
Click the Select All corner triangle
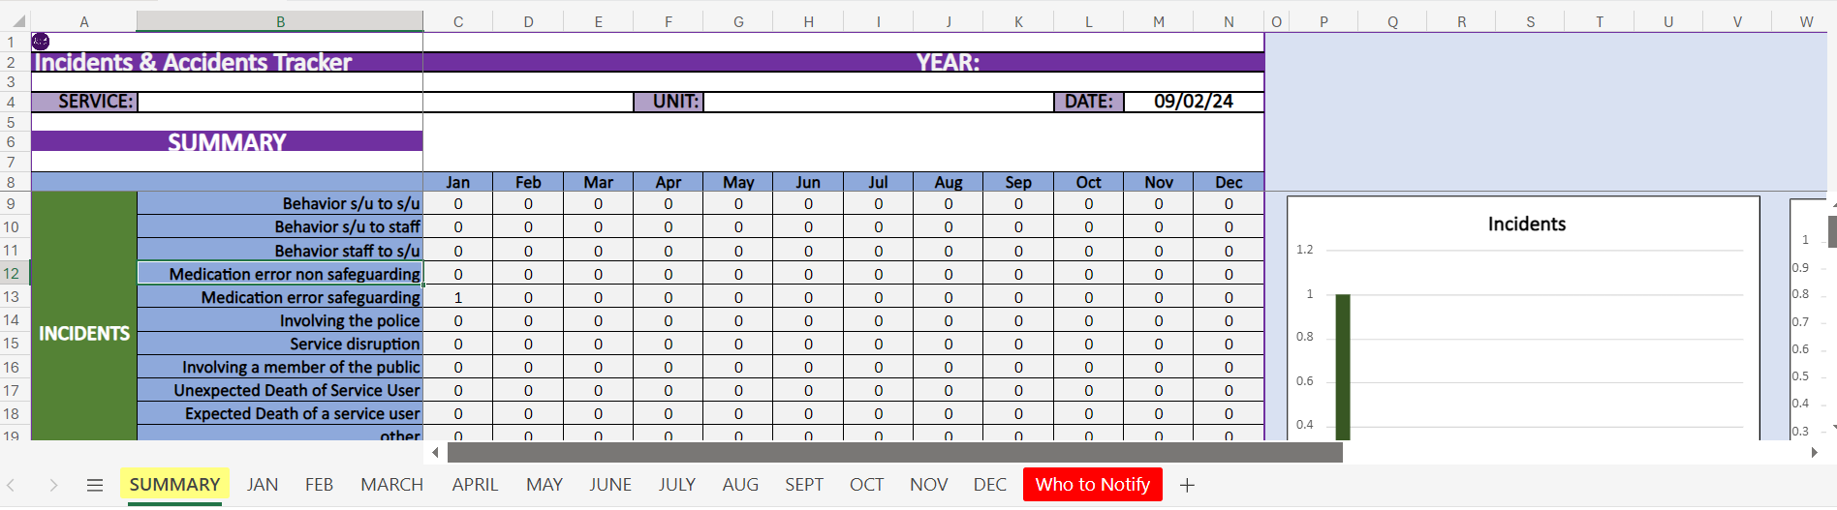click(17, 20)
